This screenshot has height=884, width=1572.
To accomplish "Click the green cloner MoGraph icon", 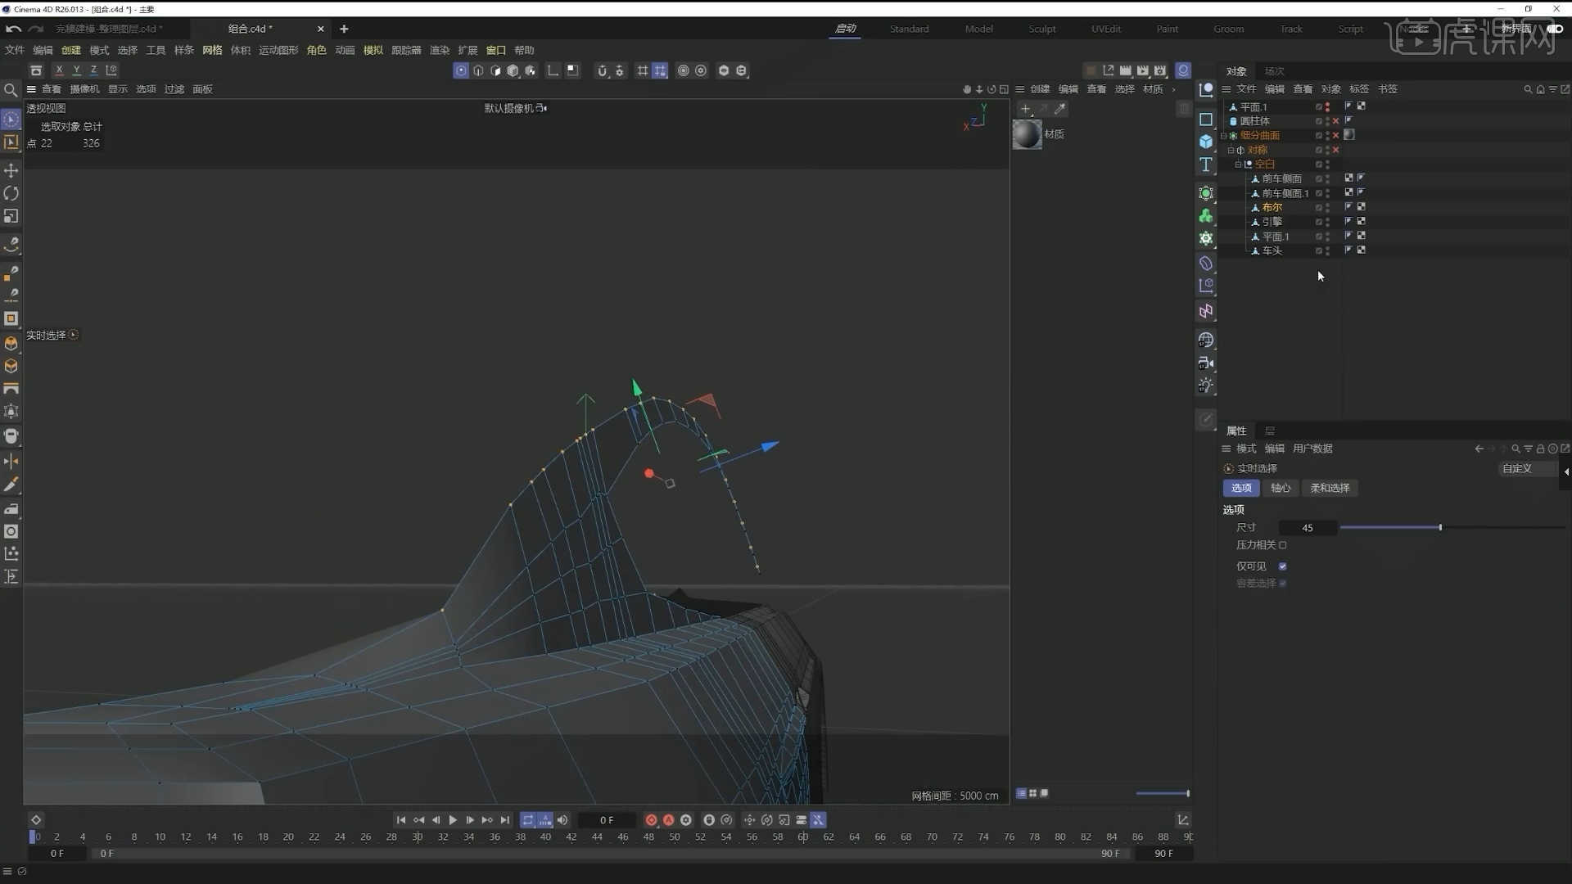I will 1206,215.
